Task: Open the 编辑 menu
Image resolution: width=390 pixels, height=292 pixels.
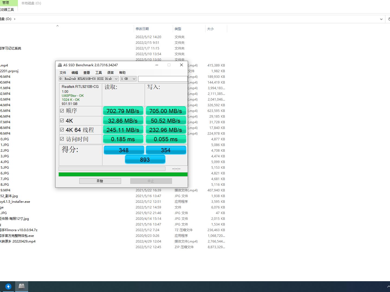Action: click(x=75, y=72)
